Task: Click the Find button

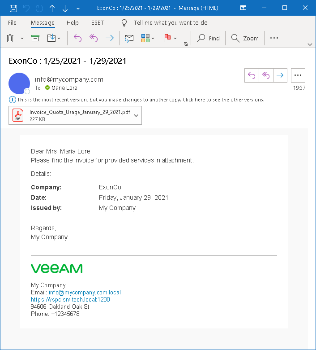Action: tap(208, 38)
